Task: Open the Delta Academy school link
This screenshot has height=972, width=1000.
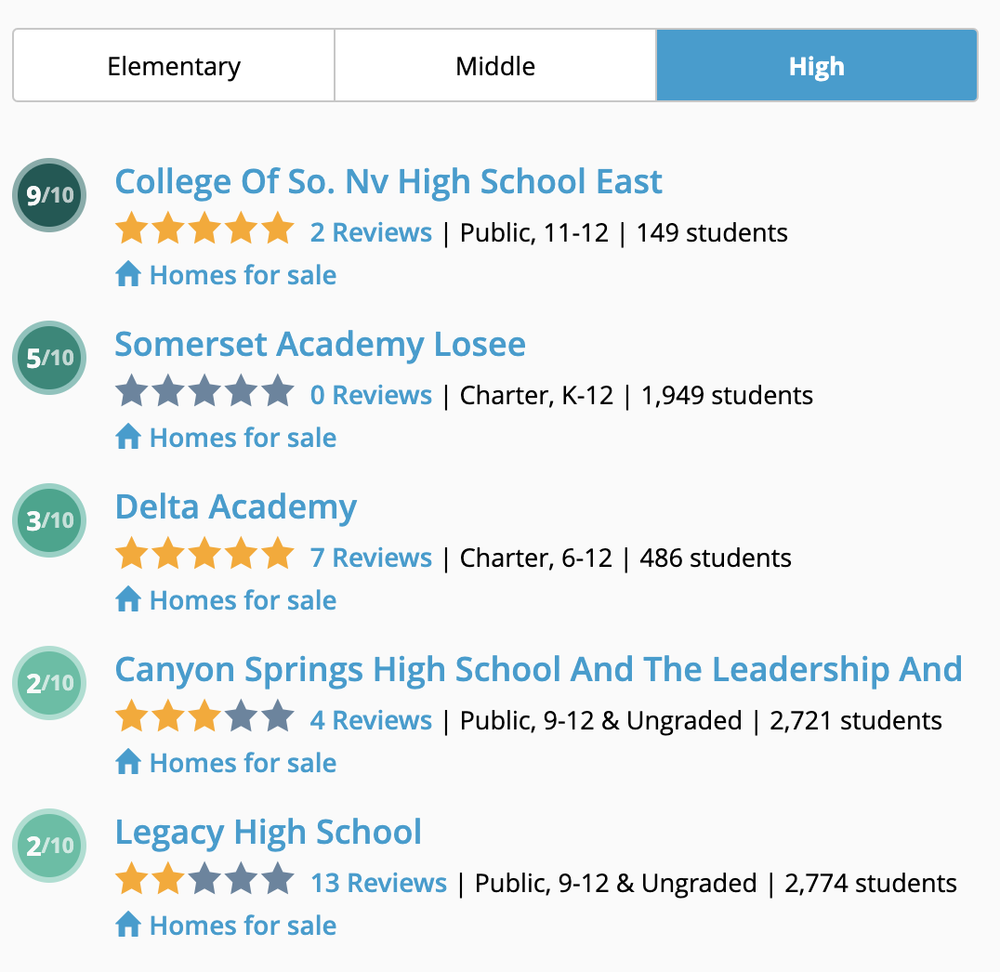Action: (235, 507)
